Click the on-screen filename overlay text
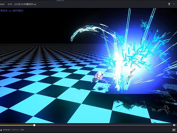Image resolution: width=177 pixels, height=133 pixels. (x=12, y=11)
